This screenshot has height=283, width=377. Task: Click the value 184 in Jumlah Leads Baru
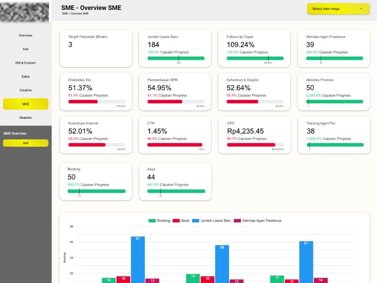pyautogui.click(x=153, y=45)
